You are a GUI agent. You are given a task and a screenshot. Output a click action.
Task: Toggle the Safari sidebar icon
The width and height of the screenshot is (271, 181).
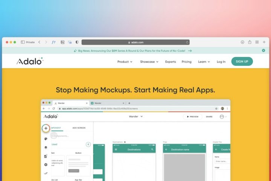pyautogui.click(x=23, y=42)
